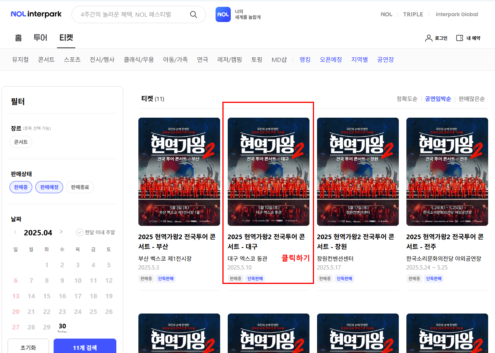This screenshot has width=495, height=353.
Task: Toggle the 판매중 sale status filter
Action: point(21,187)
